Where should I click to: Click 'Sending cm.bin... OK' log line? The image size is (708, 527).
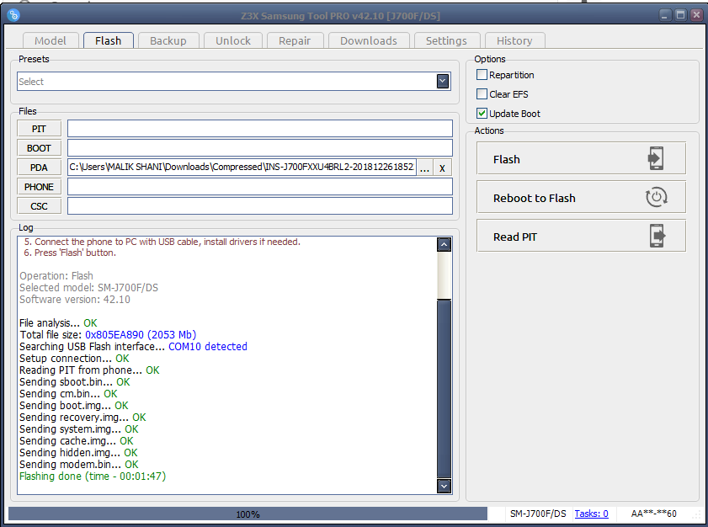coord(68,394)
